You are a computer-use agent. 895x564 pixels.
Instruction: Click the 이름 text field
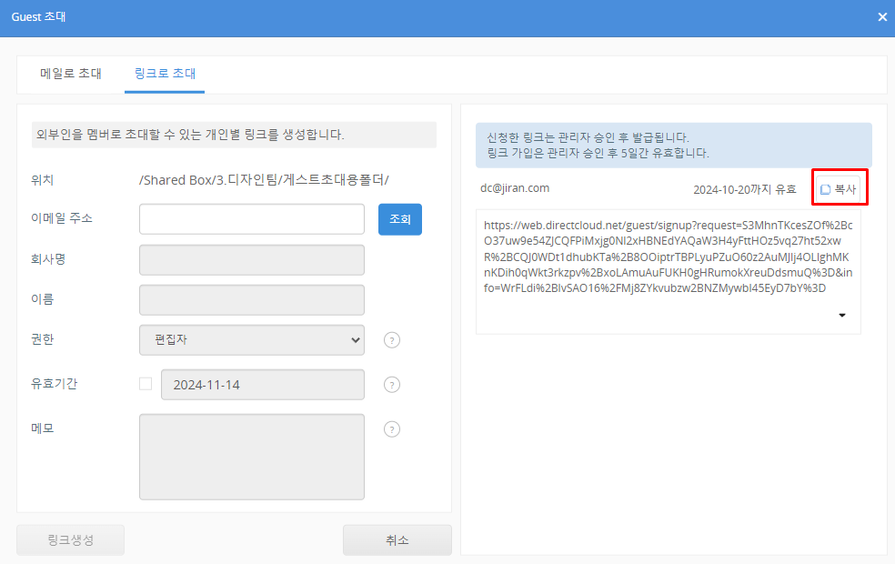pyautogui.click(x=252, y=299)
